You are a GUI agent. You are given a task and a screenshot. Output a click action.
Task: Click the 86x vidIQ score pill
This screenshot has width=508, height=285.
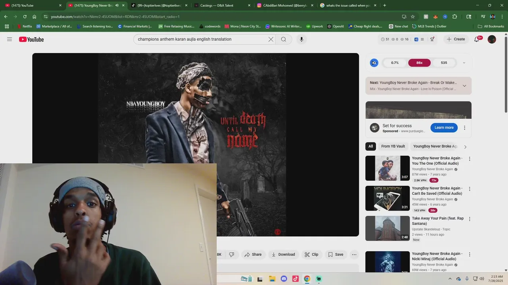click(x=419, y=63)
